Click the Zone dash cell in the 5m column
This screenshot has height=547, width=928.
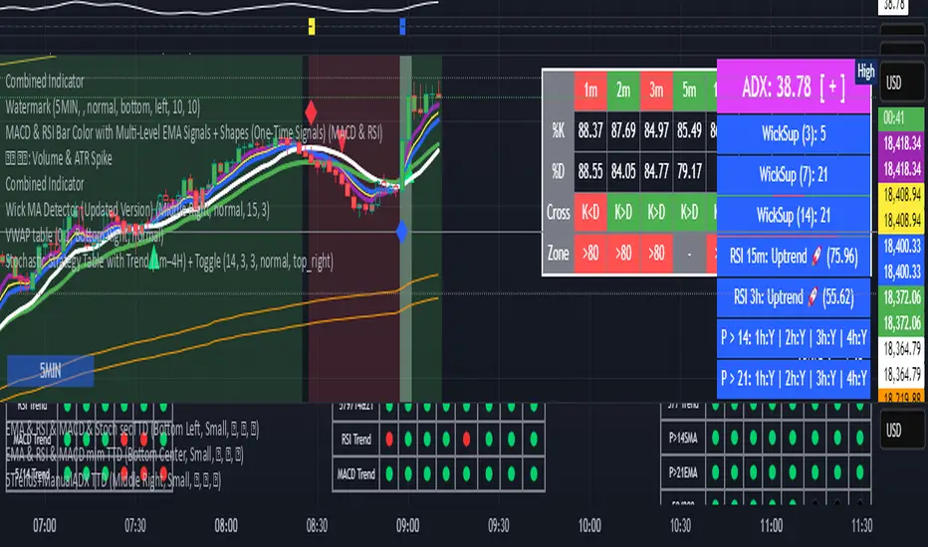[x=689, y=253]
